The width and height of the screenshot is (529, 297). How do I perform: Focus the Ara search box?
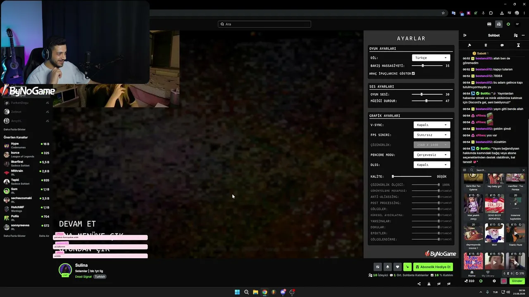coord(264,24)
